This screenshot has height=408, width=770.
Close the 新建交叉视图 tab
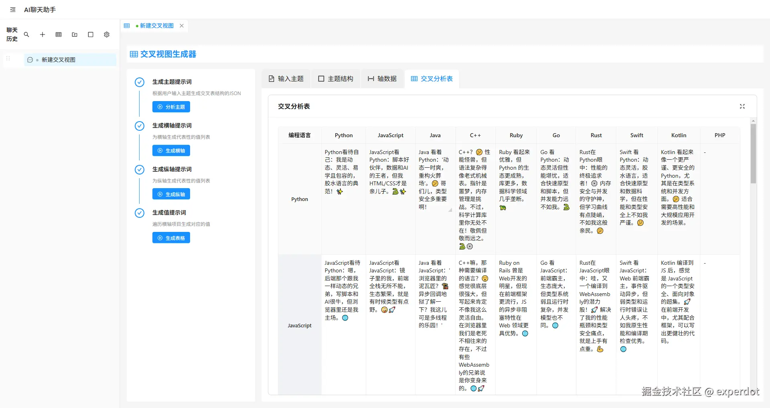[x=182, y=26]
